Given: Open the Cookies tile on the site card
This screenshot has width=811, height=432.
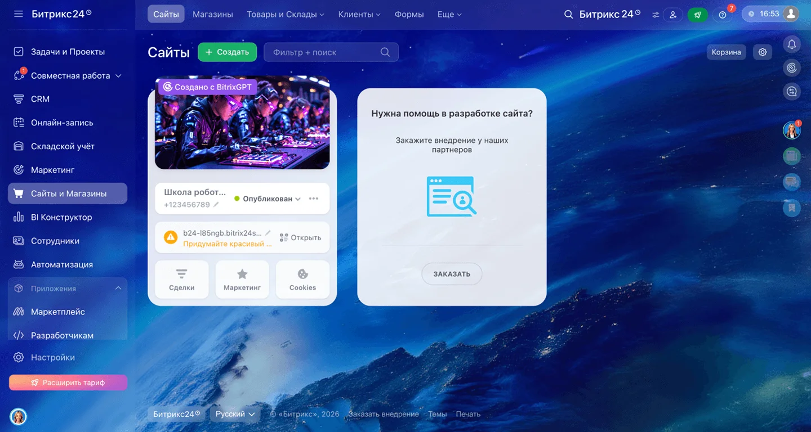Looking at the screenshot, I should pyautogui.click(x=302, y=280).
